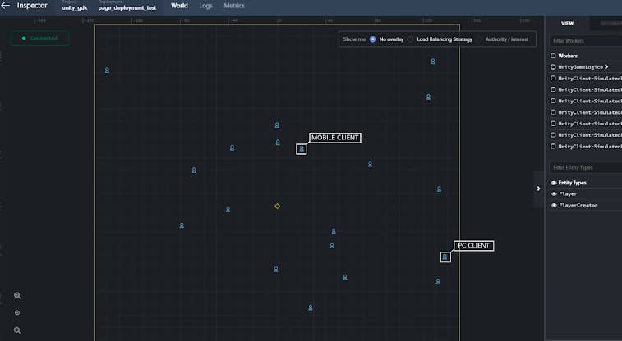Viewport: 622px width, 341px height.
Task: Click the PlayerCreator entity type label
Action: click(x=578, y=205)
